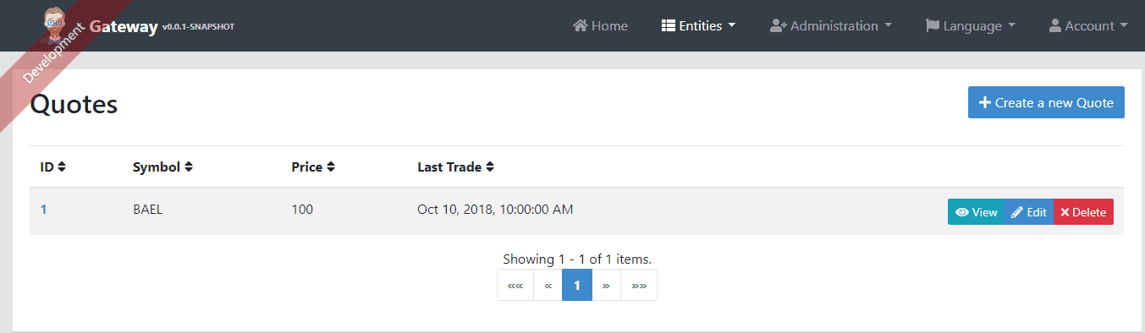
Task: Click the Account person icon
Action: [x=1055, y=25]
